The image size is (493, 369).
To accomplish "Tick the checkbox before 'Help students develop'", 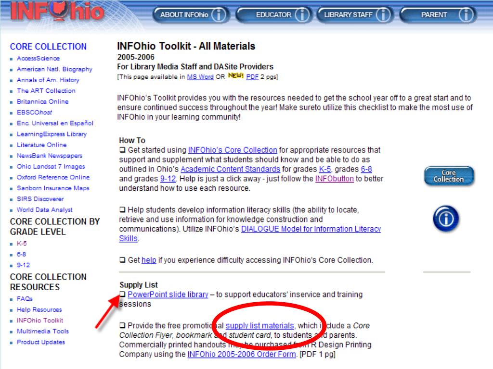I will (x=122, y=209).
